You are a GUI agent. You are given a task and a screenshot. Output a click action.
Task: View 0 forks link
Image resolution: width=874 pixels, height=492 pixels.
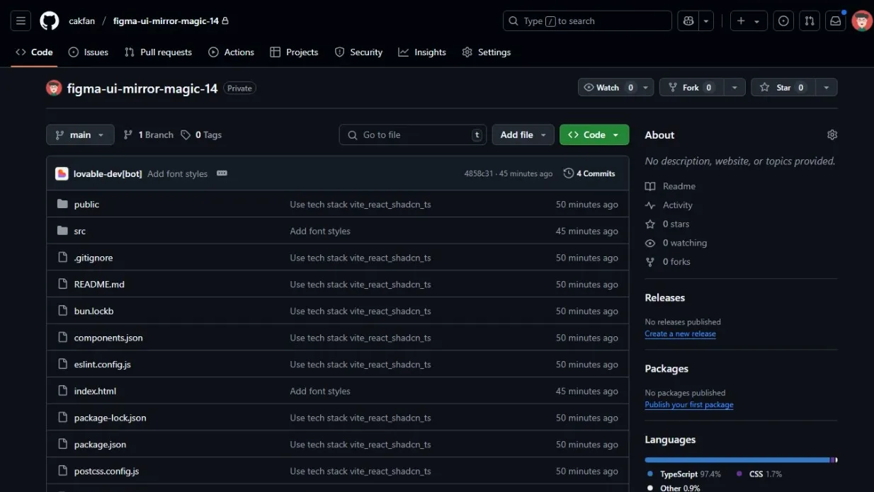(x=668, y=262)
